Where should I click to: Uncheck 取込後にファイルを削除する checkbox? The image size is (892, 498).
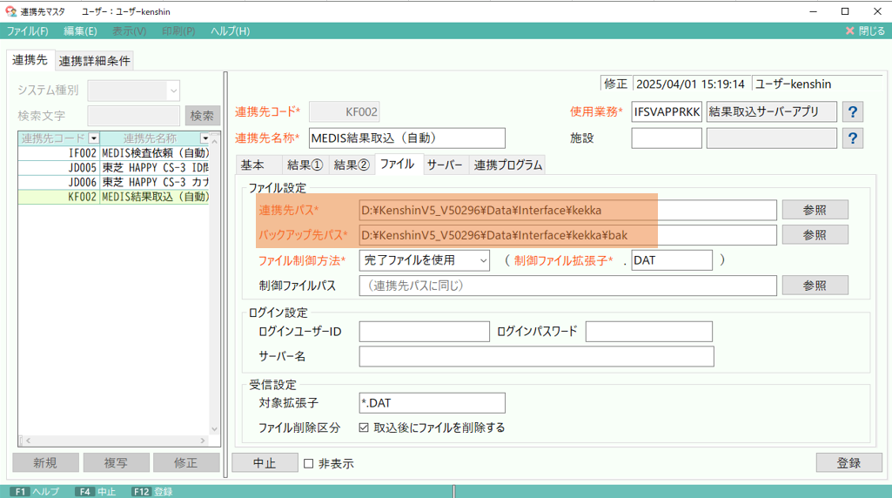[364, 427]
